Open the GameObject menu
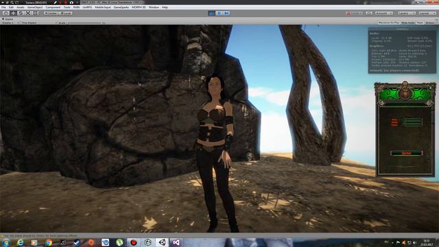Viewport: 439px width, 247px height. [35, 8]
